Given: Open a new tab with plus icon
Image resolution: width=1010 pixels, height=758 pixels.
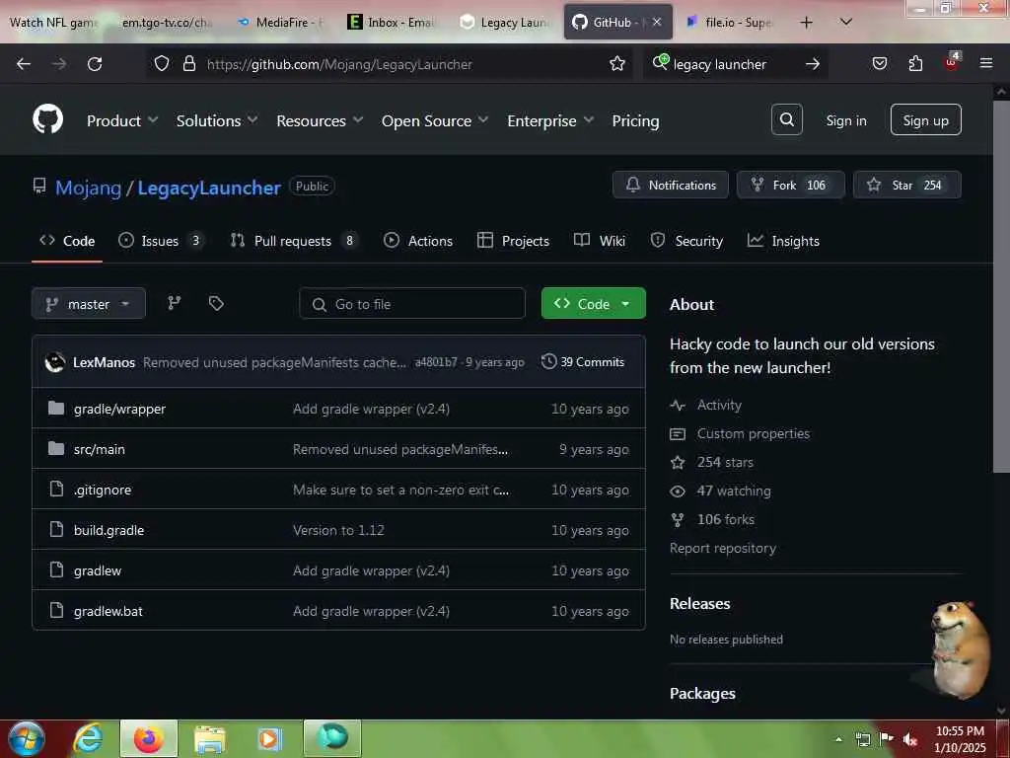Looking at the screenshot, I should click(806, 23).
